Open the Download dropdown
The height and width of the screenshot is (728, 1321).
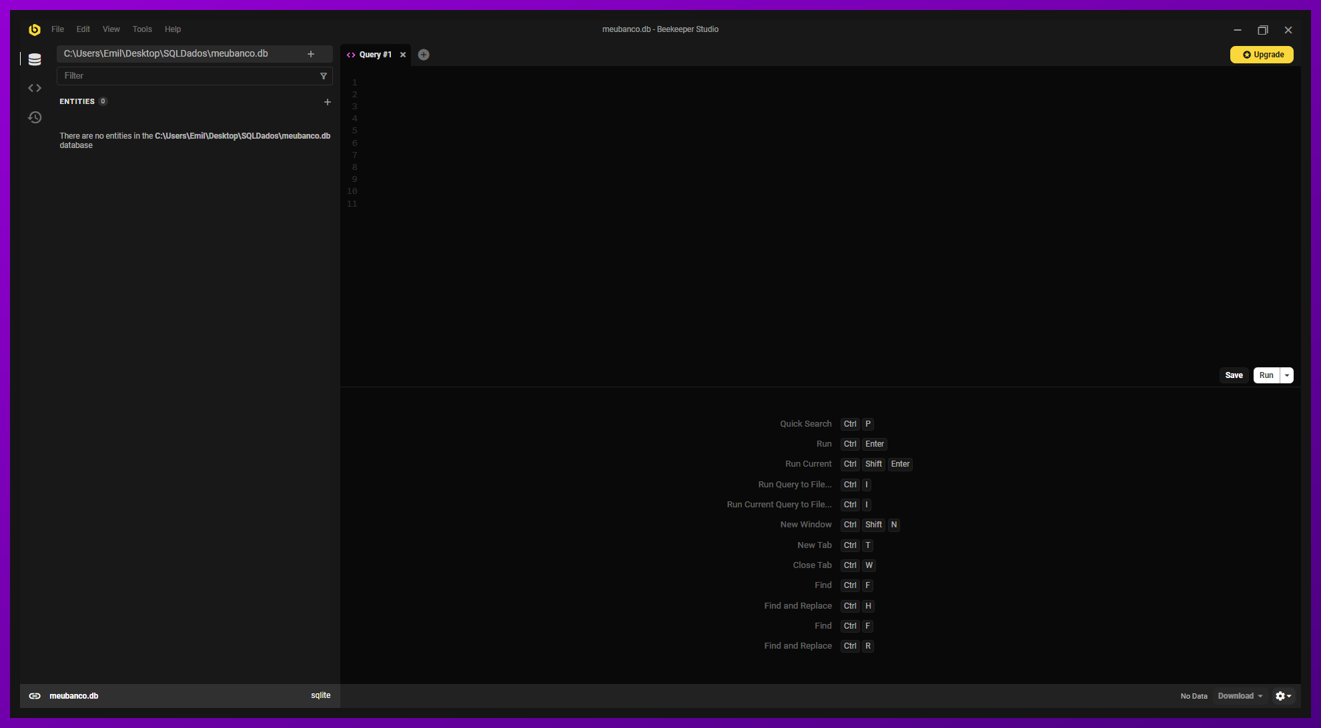1240,696
